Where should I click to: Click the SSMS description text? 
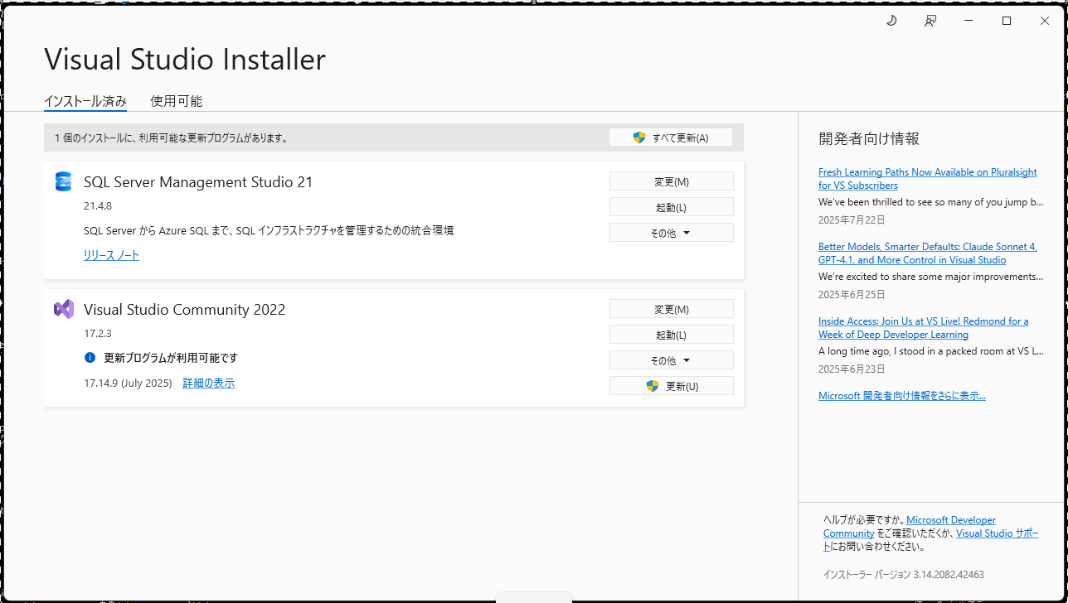pos(269,230)
